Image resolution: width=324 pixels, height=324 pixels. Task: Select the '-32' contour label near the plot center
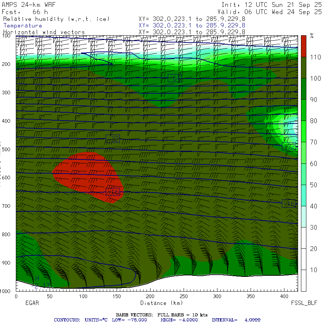click(x=113, y=139)
